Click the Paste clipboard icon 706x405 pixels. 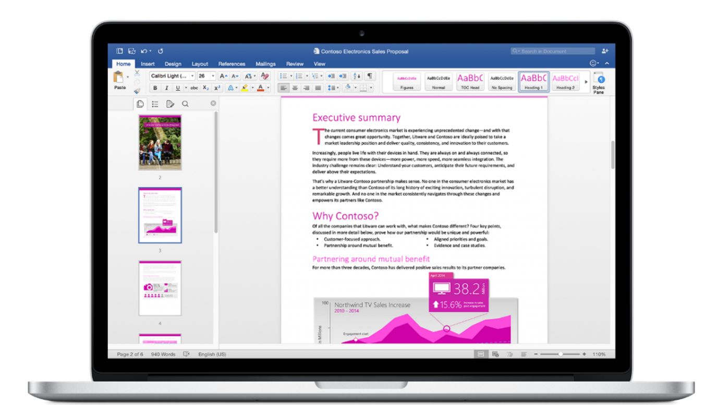click(119, 78)
